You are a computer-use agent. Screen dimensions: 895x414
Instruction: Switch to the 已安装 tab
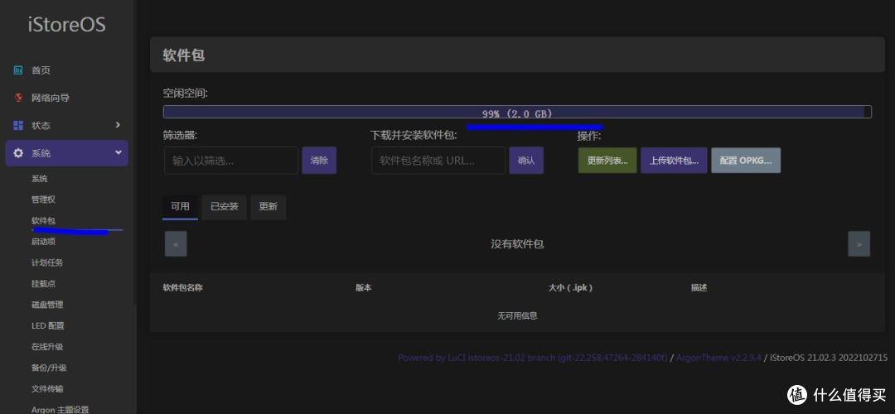225,207
